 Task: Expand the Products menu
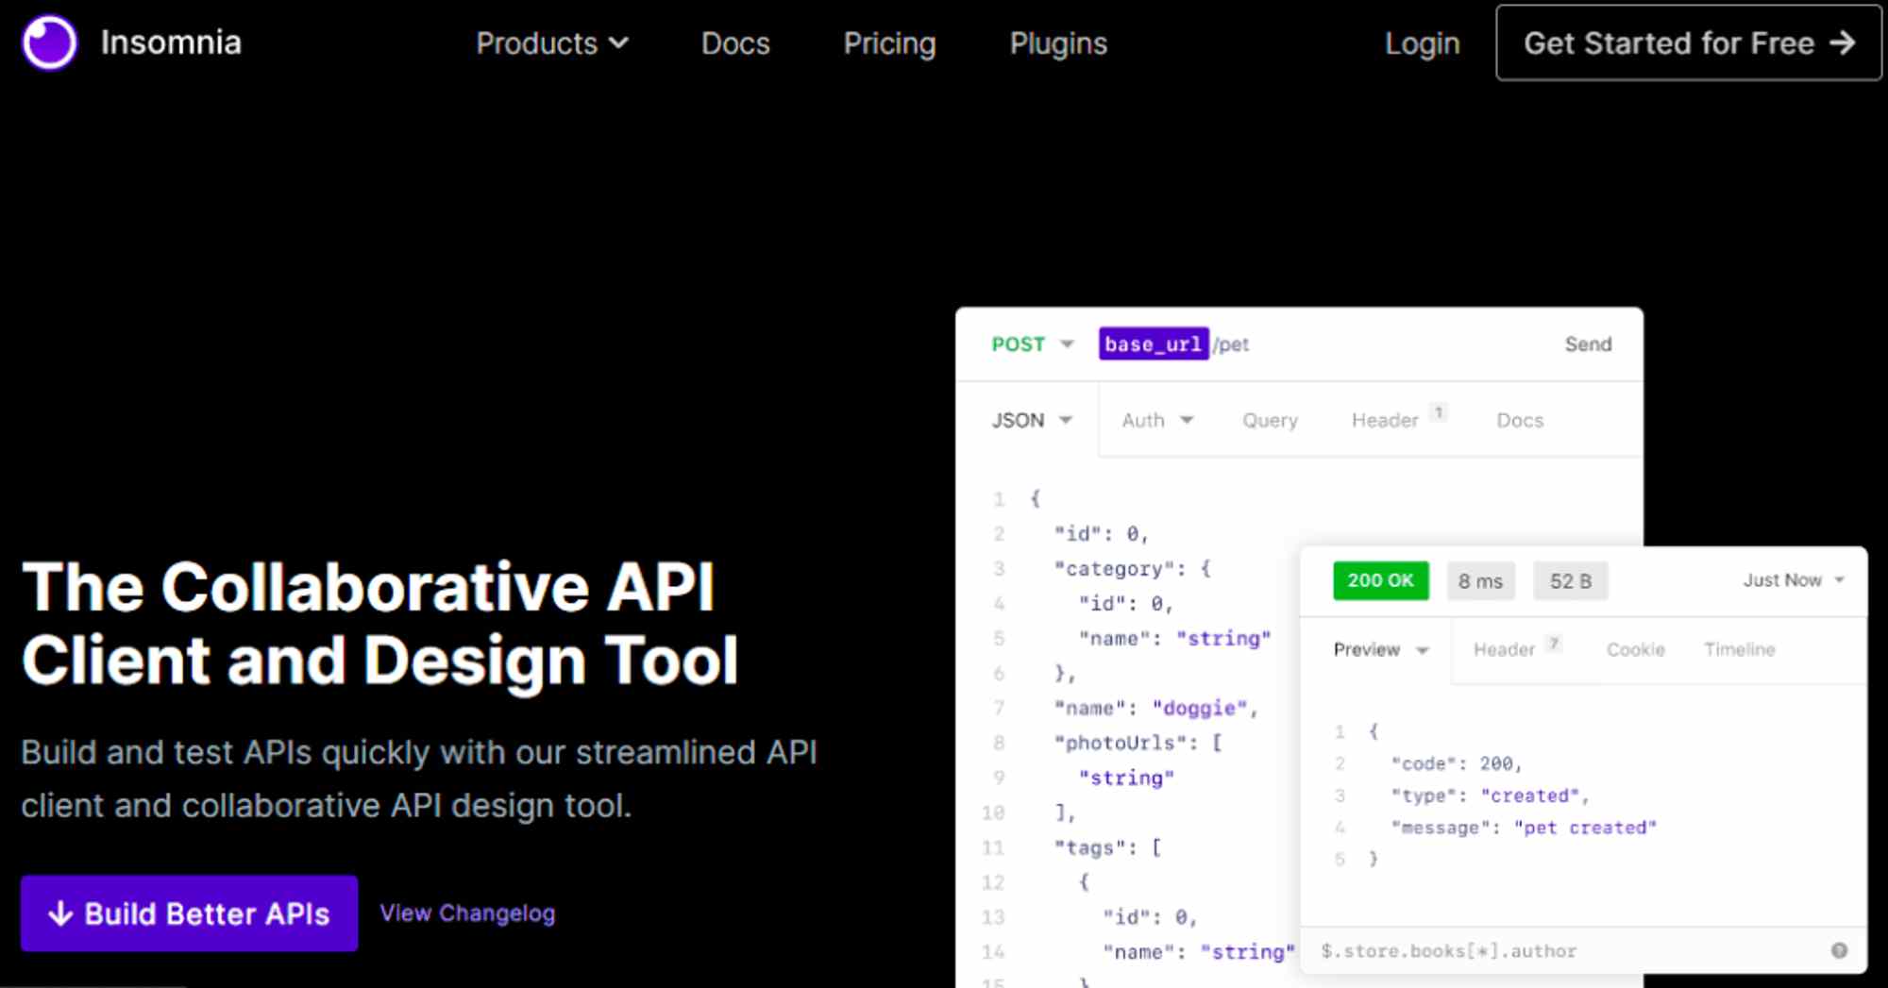pos(552,43)
